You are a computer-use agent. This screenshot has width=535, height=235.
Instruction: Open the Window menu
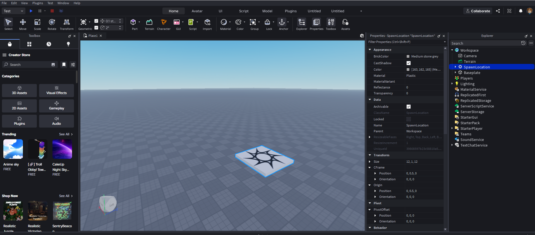(x=63, y=3)
